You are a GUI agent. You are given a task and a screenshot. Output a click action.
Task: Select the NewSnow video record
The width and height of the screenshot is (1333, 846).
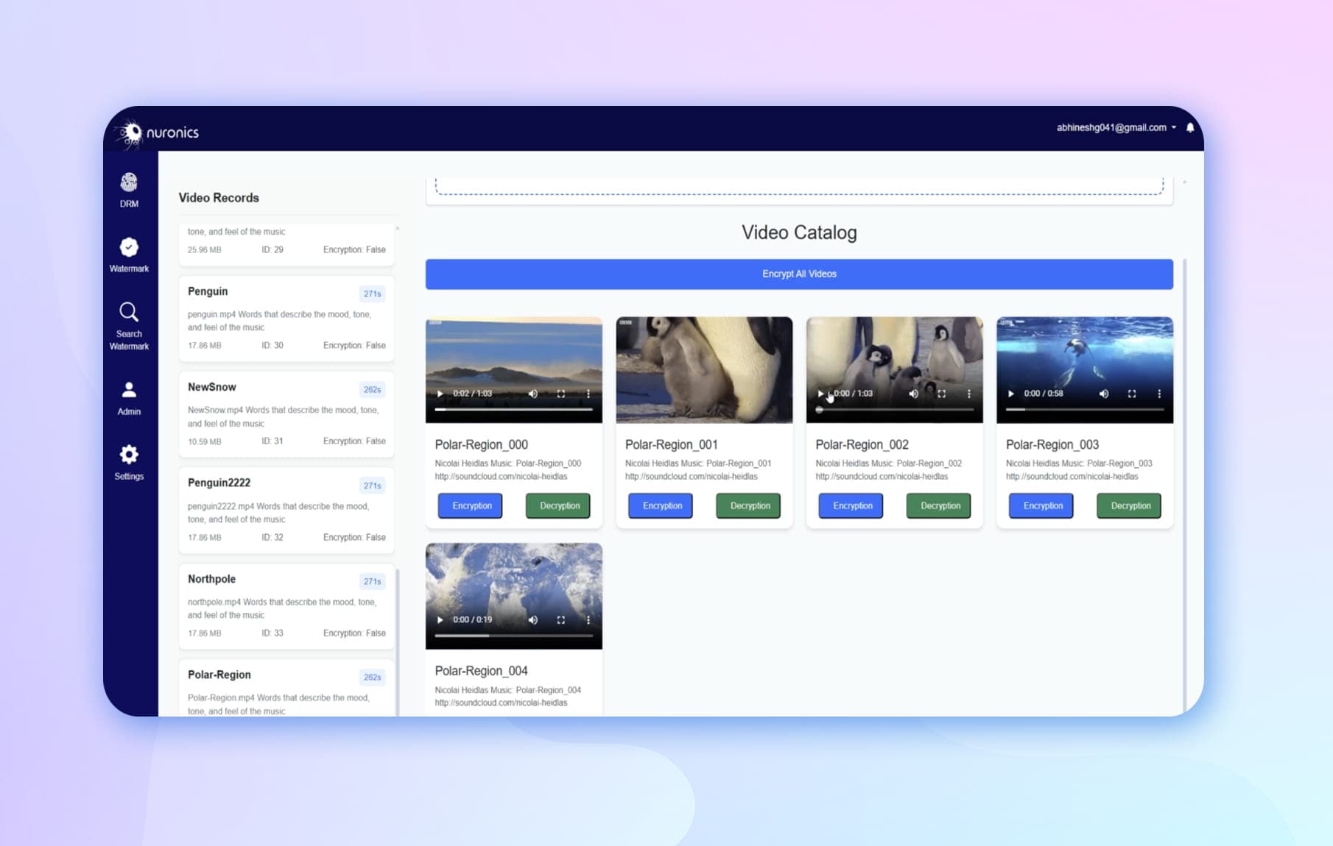click(286, 414)
